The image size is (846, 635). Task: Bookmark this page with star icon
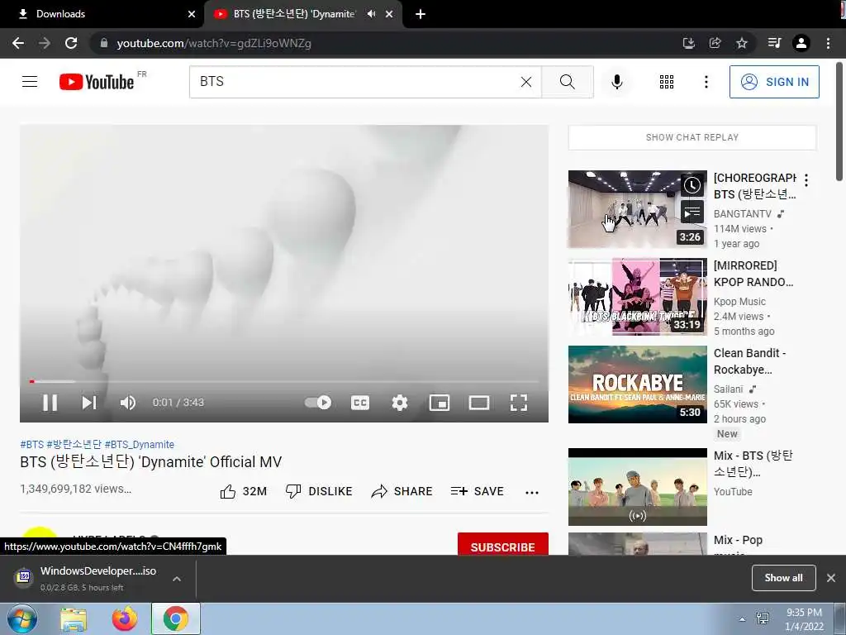click(742, 43)
